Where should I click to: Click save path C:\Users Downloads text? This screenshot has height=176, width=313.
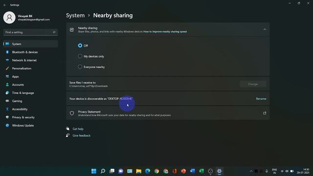pos(89,86)
